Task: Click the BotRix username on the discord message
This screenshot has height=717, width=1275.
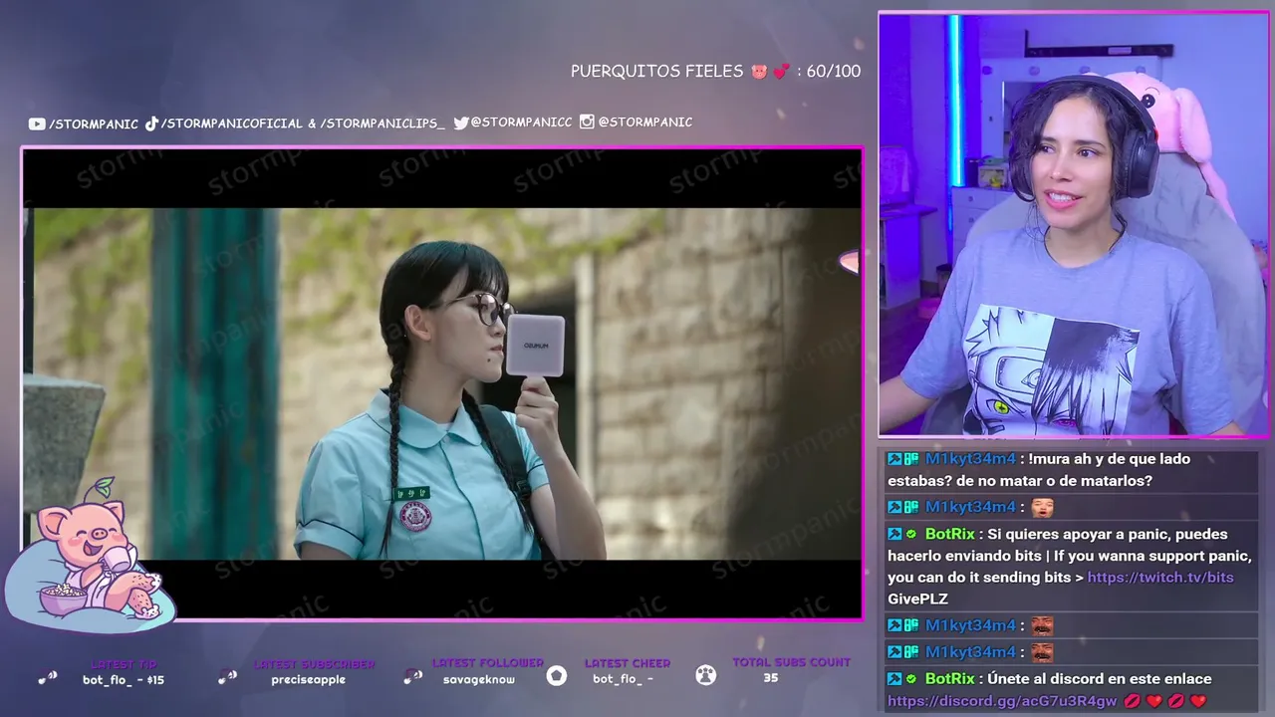Action: 951,679
